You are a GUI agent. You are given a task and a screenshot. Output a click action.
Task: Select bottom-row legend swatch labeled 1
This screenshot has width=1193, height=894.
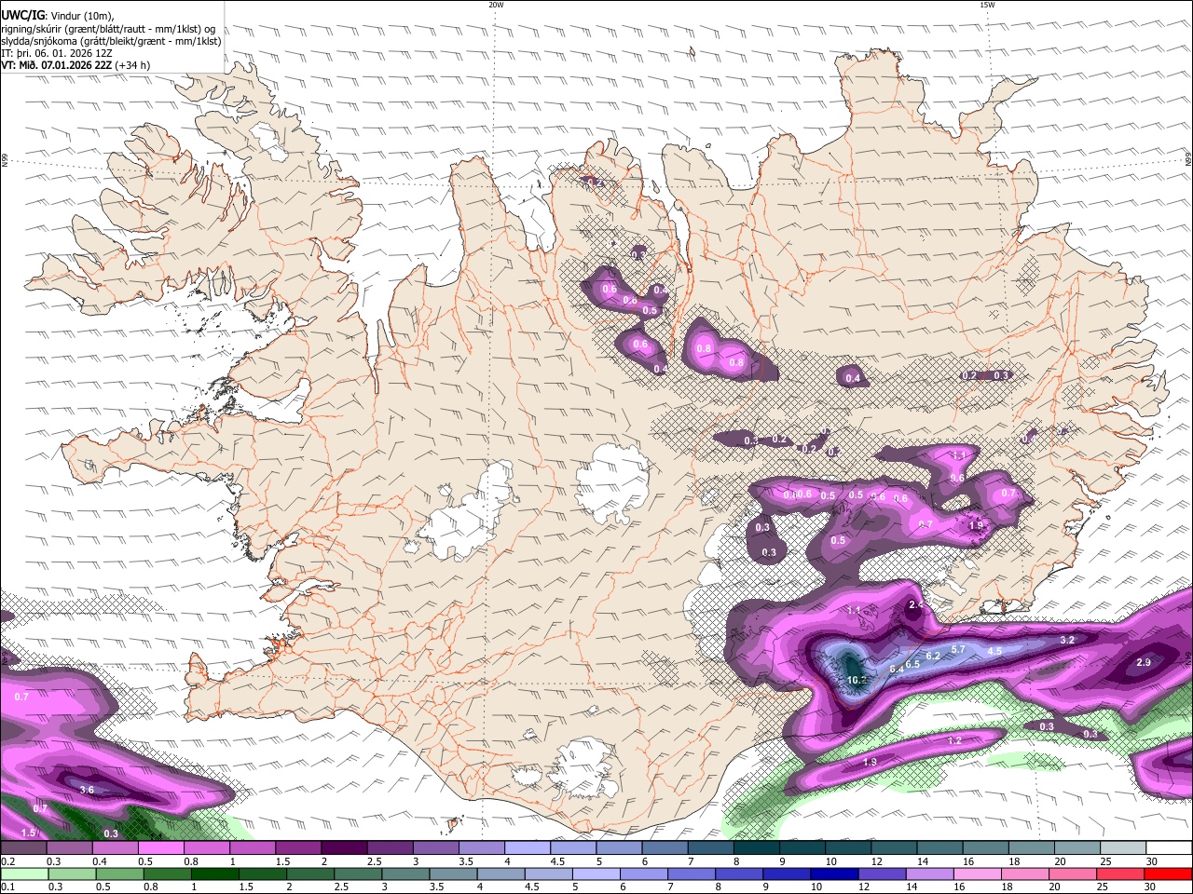point(215,874)
